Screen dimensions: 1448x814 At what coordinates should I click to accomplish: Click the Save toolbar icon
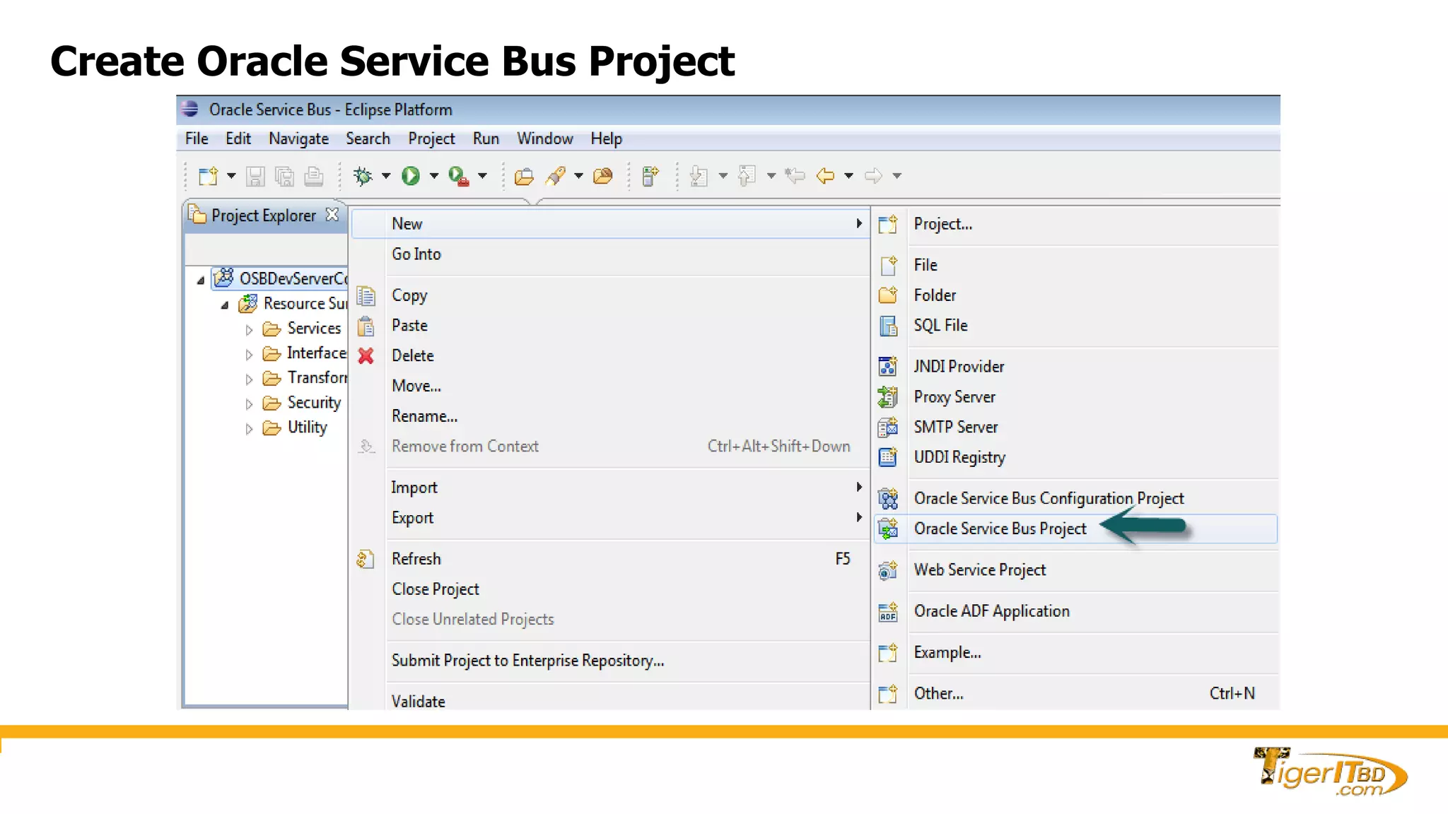(x=255, y=176)
